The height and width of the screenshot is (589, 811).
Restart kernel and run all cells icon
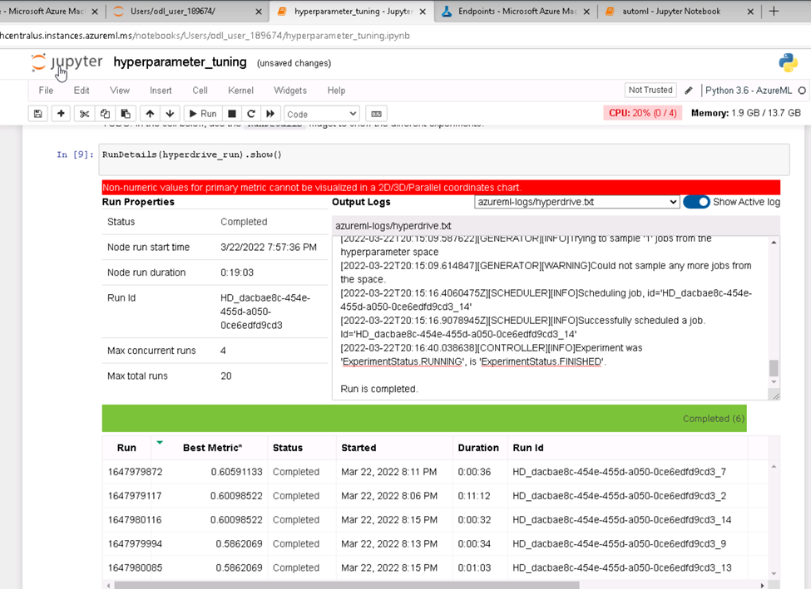(270, 114)
